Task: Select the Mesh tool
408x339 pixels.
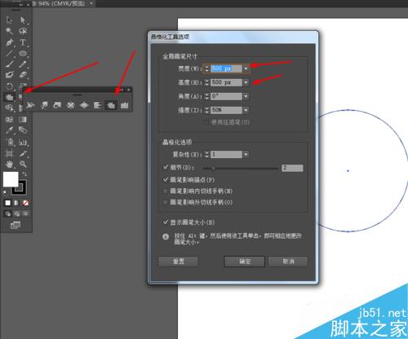Action: (x=9, y=120)
